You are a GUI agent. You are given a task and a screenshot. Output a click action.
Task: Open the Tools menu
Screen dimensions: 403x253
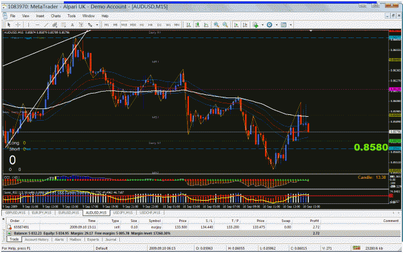pos(72,16)
